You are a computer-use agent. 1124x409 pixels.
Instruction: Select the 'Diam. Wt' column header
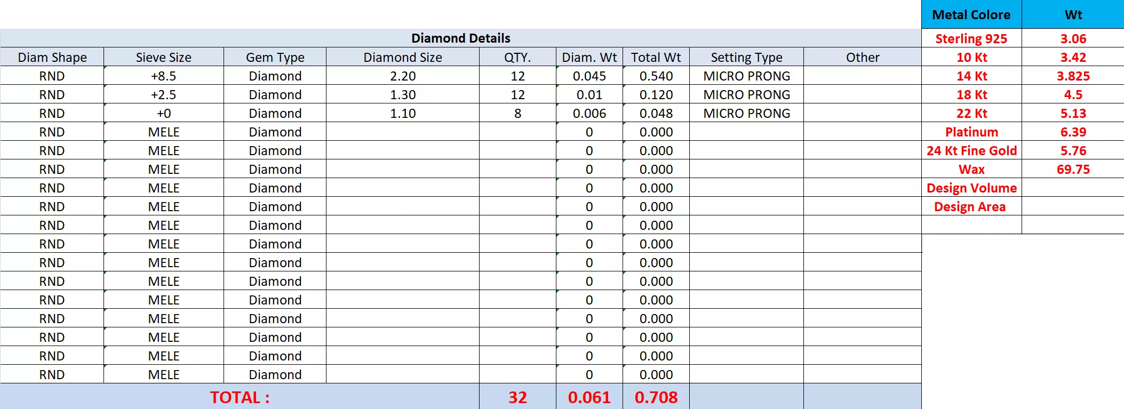pos(589,57)
